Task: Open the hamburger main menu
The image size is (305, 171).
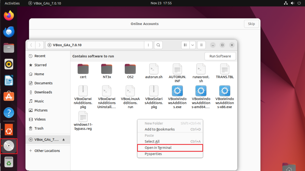Action: pyautogui.click(x=201, y=45)
